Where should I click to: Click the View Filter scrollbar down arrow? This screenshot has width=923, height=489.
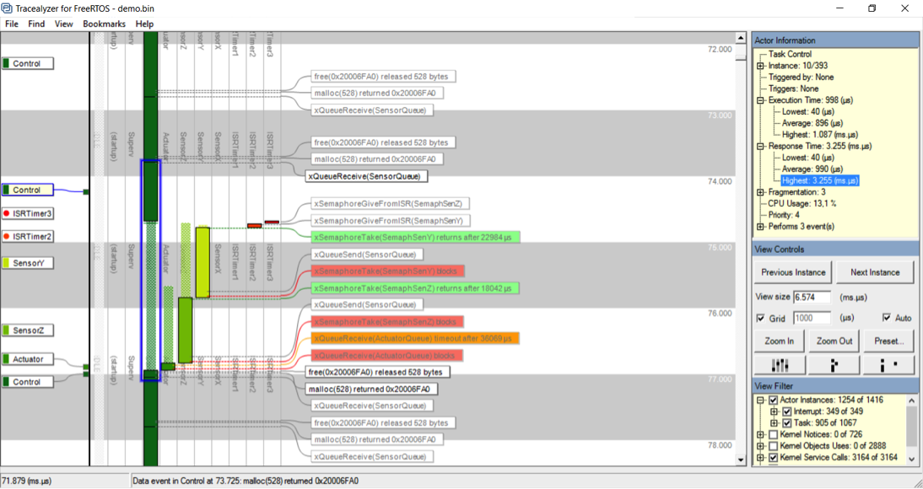(912, 459)
